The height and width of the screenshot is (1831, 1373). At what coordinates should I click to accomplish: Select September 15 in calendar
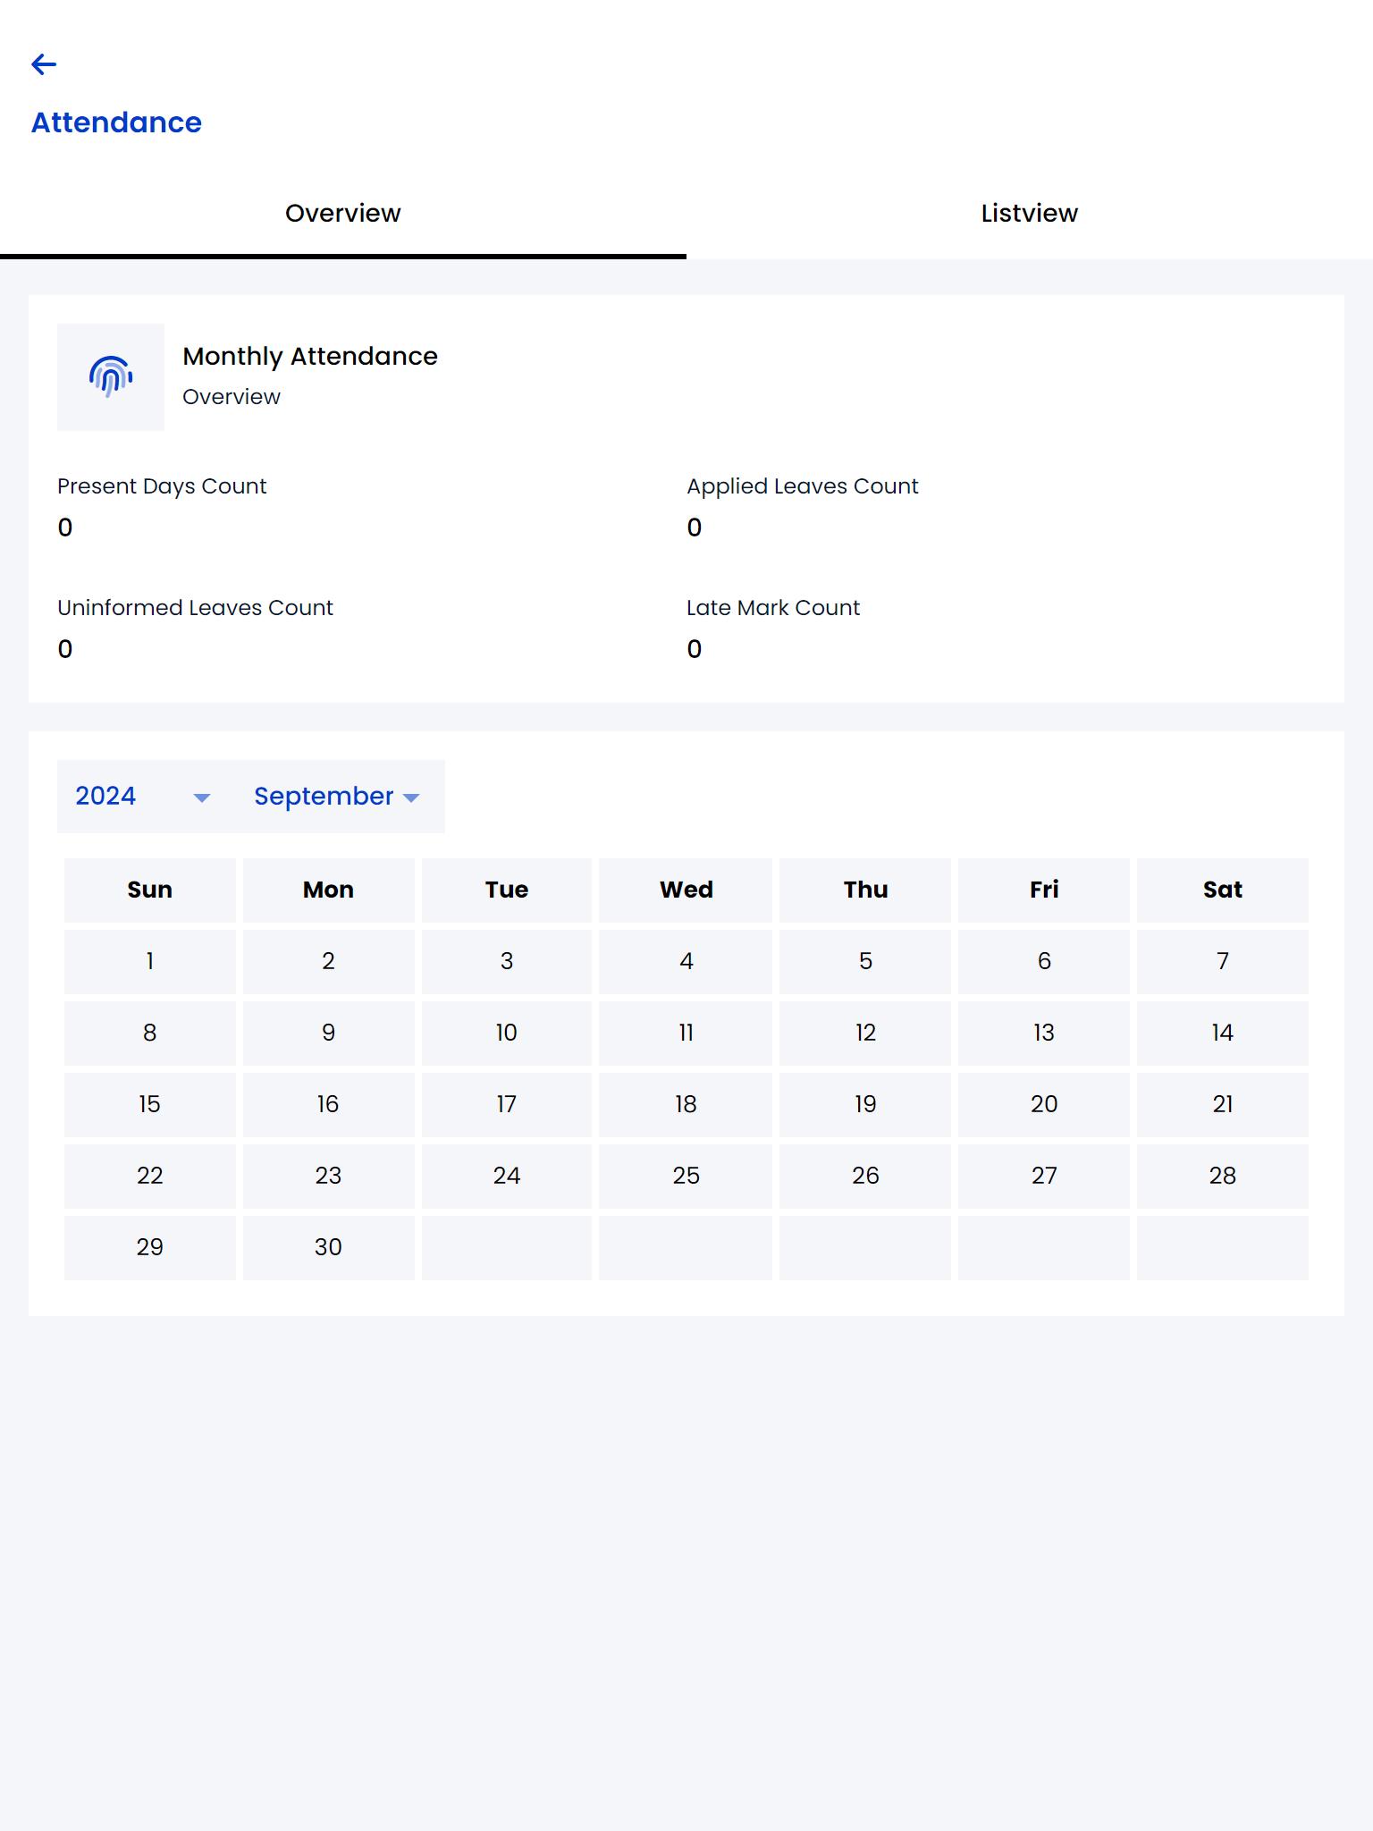[150, 1105]
